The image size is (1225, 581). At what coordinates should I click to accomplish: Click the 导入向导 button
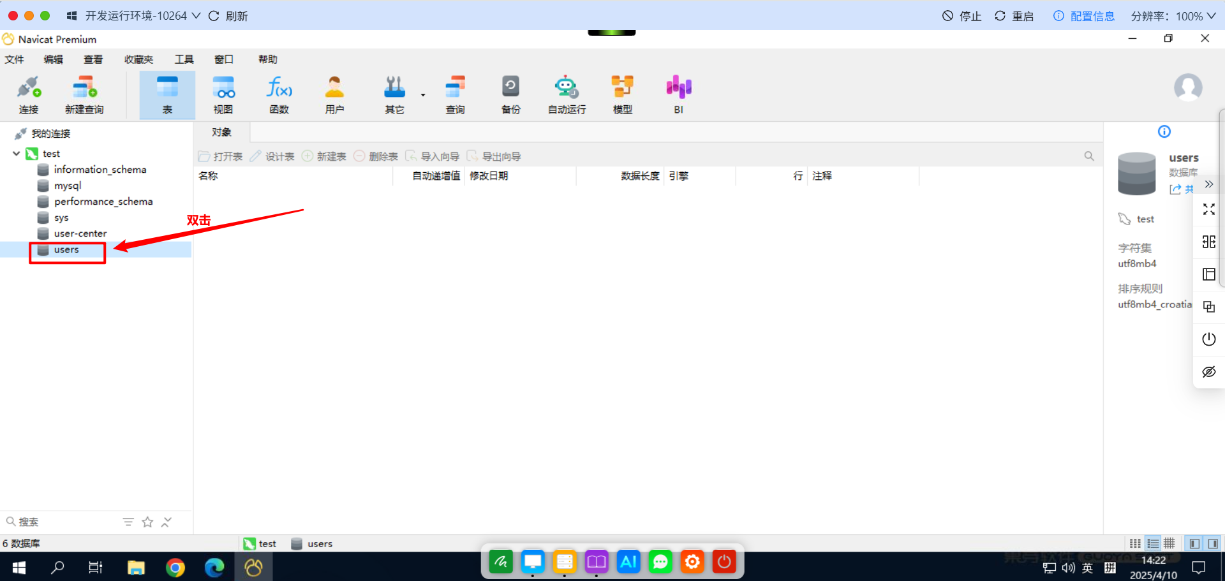pos(433,156)
